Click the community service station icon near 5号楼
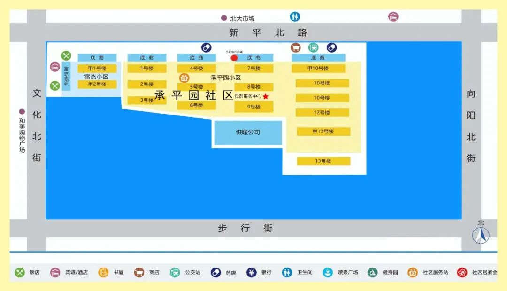This screenshot has width=507, height=291. click(x=184, y=78)
